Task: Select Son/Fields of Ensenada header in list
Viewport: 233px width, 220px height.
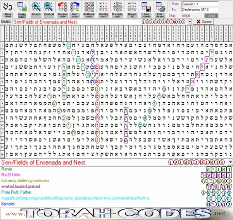Action: 44,162
